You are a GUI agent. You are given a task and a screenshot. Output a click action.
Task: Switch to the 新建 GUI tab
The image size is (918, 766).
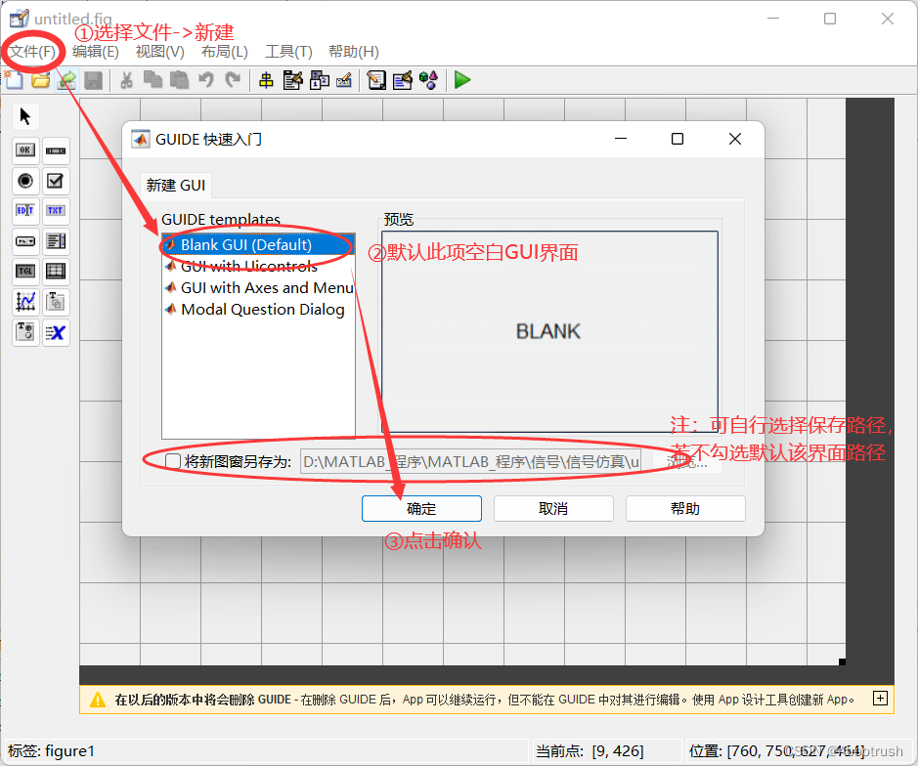tap(176, 186)
